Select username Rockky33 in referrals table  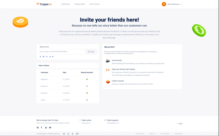(44, 93)
